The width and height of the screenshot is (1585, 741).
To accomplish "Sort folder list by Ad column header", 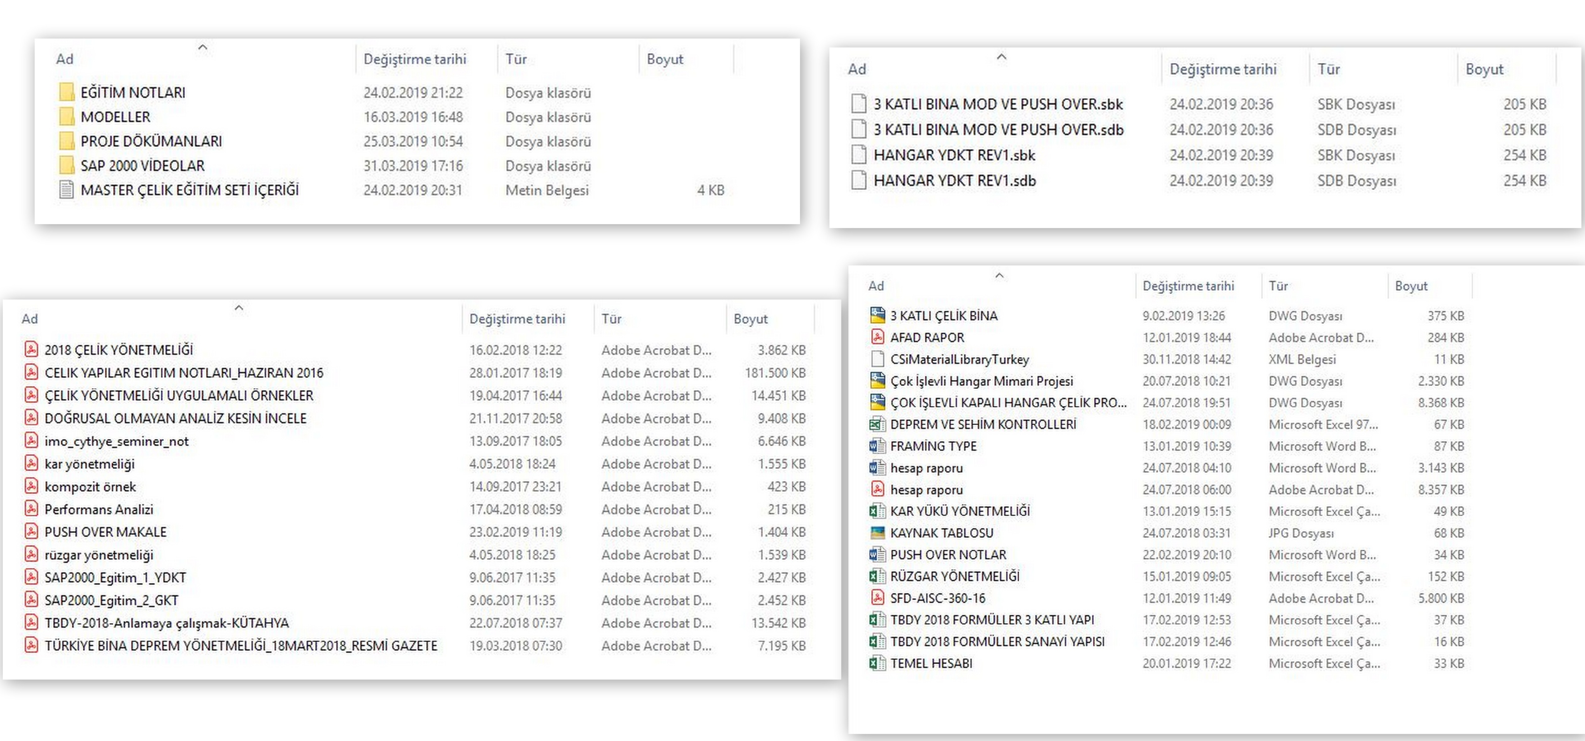I will click(65, 59).
